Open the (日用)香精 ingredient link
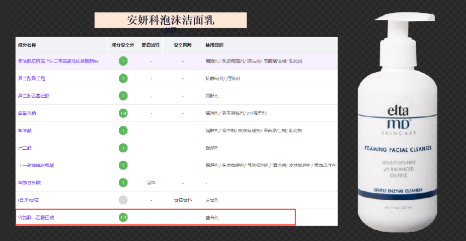 click(28, 200)
